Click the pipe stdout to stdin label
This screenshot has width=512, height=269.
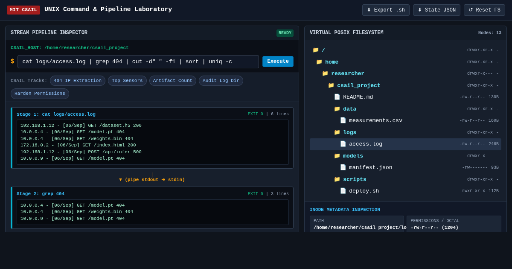click(x=152, y=180)
